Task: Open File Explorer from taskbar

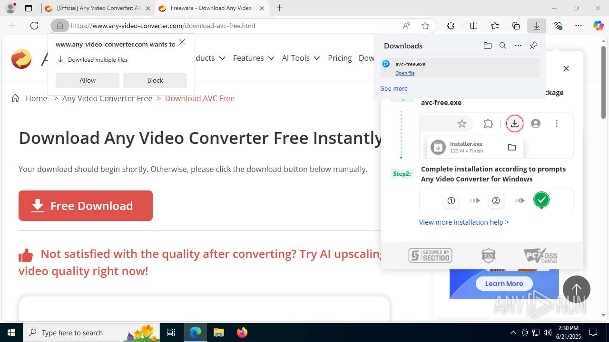Action: click(218, 332)
